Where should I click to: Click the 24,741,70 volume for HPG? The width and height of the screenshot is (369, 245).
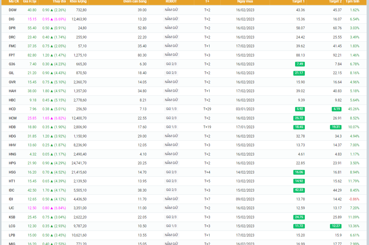79,163
